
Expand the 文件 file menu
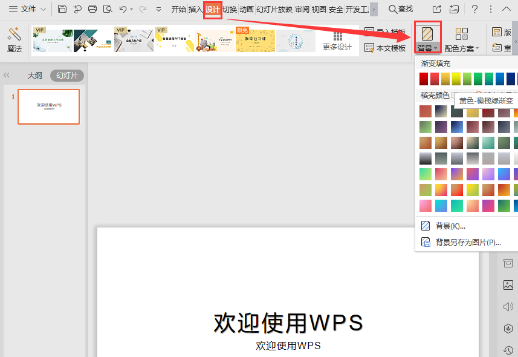tap(27, 9)
